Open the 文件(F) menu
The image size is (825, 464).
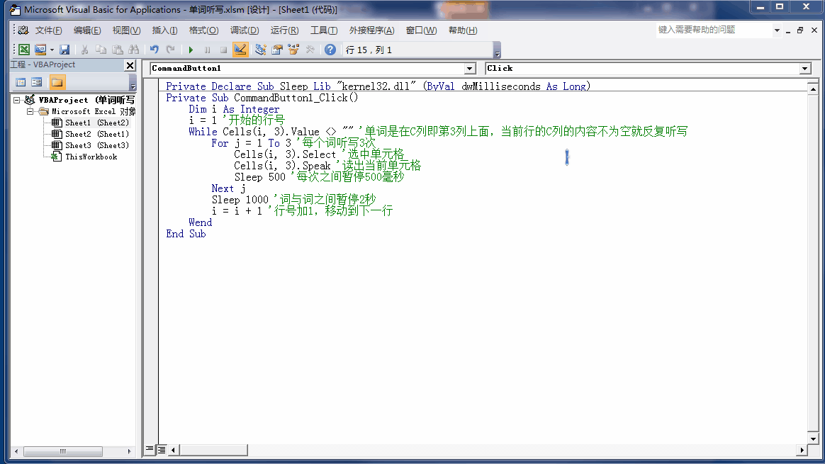(x=48, y=30)
